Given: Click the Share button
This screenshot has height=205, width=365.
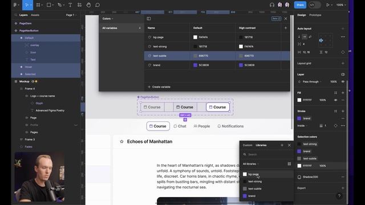Looking at the screenshot, I should 300,5.
